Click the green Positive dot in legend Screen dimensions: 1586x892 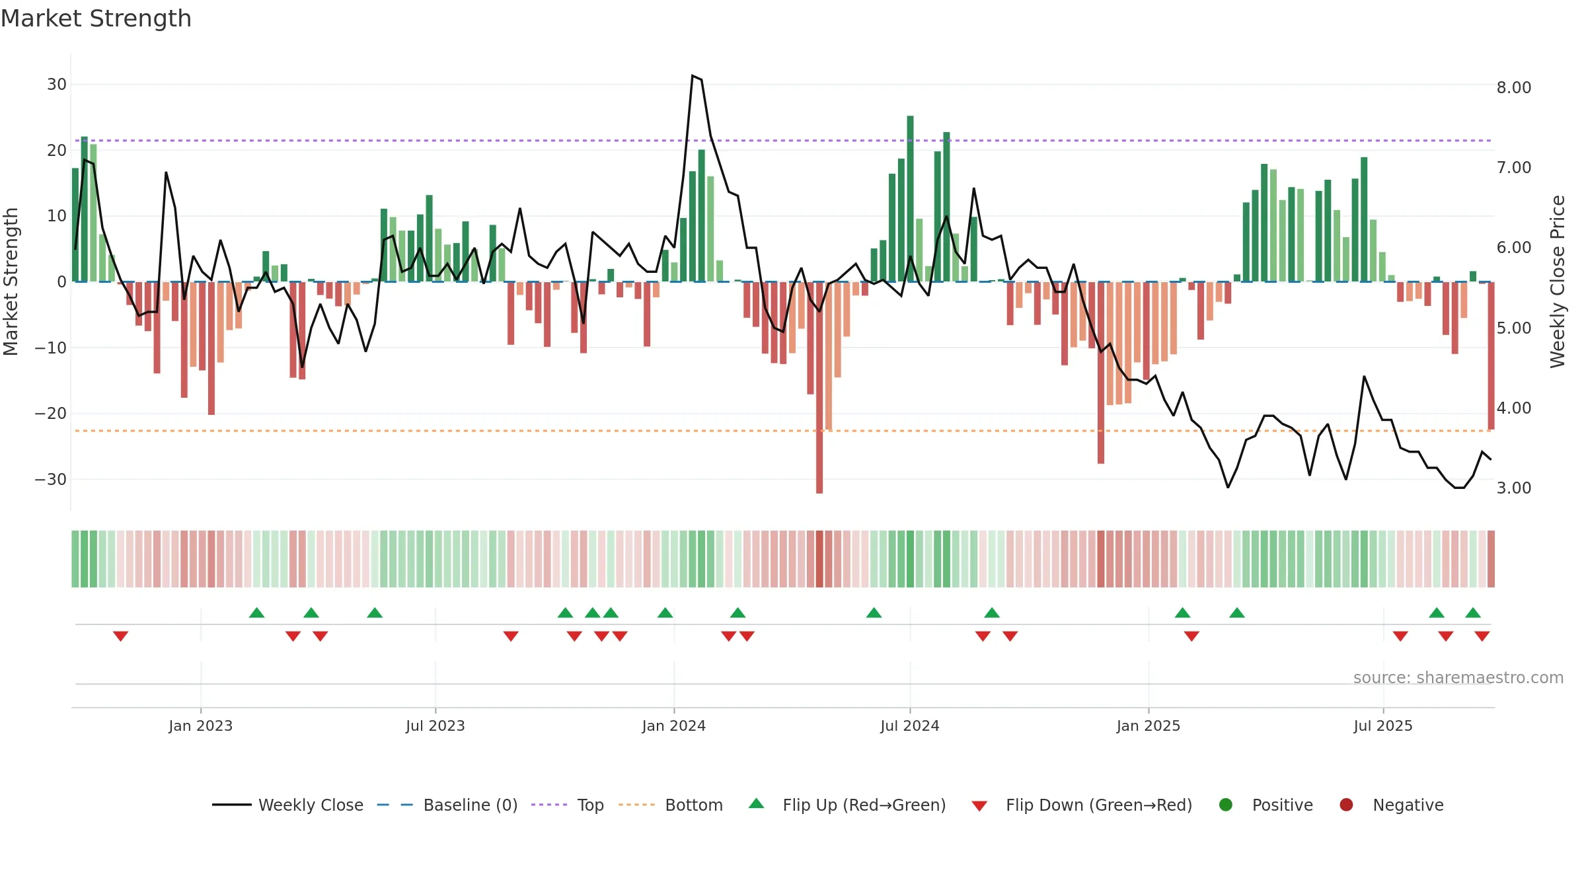[x=1225, y=805]
